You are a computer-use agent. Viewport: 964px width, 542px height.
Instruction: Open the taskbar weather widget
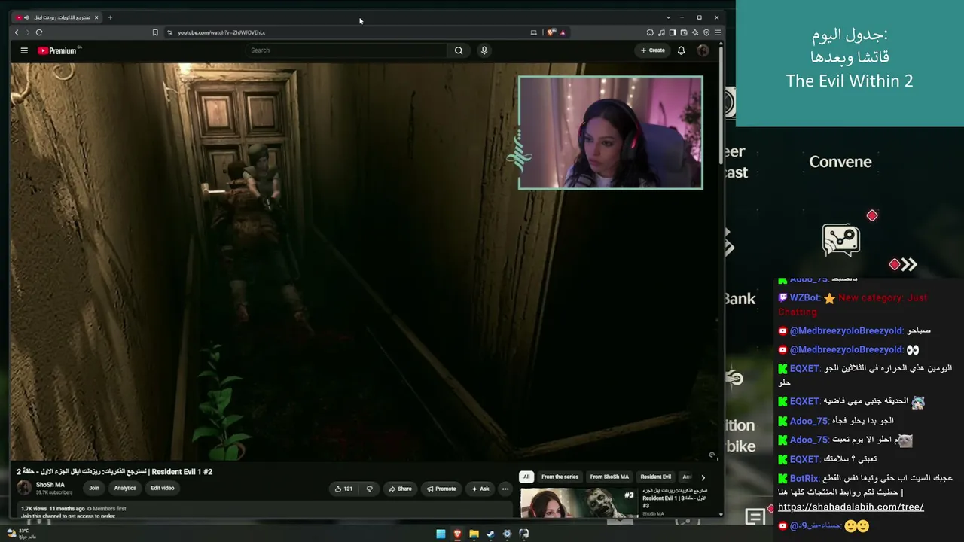pyautogui.click(x=21, y=533)
